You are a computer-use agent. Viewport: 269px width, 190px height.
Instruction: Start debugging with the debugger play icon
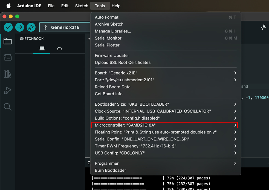click(x=31, y=27)
